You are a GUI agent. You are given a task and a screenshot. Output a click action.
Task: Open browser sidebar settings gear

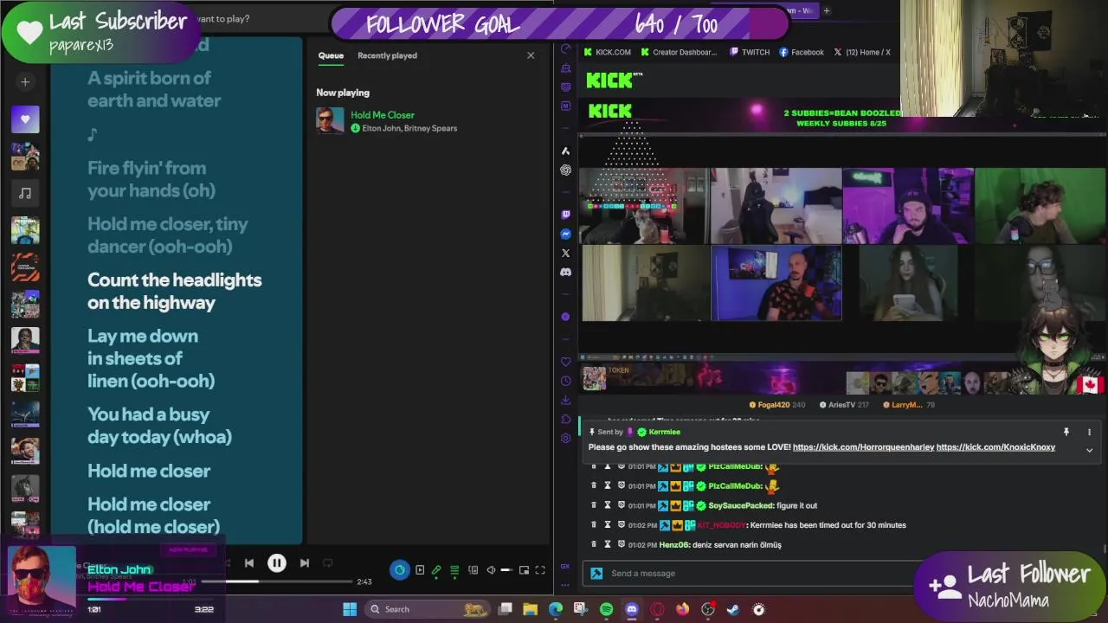click(565, 438)
